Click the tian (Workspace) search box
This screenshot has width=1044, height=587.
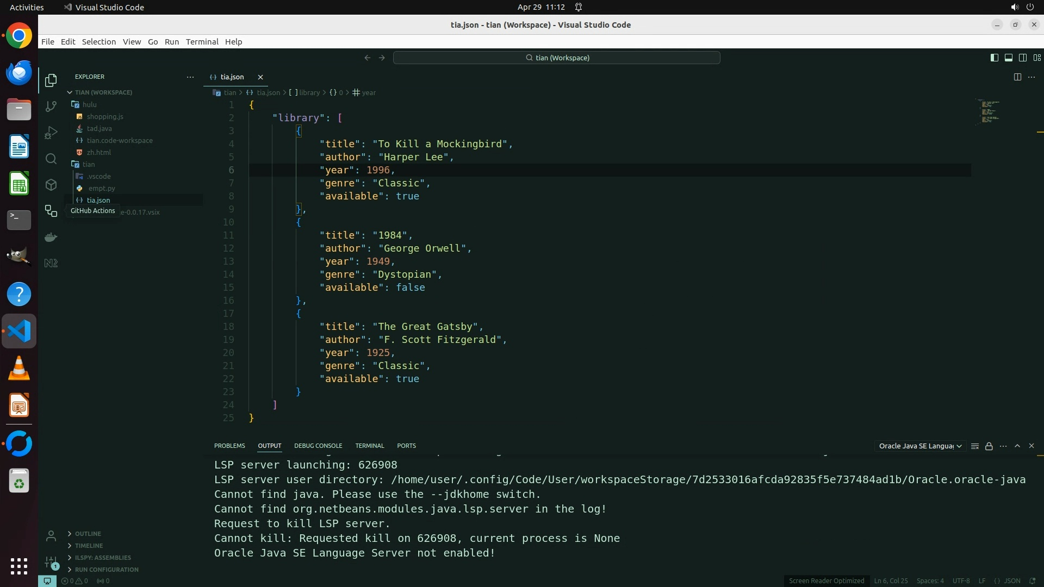(x=557, y=58)
